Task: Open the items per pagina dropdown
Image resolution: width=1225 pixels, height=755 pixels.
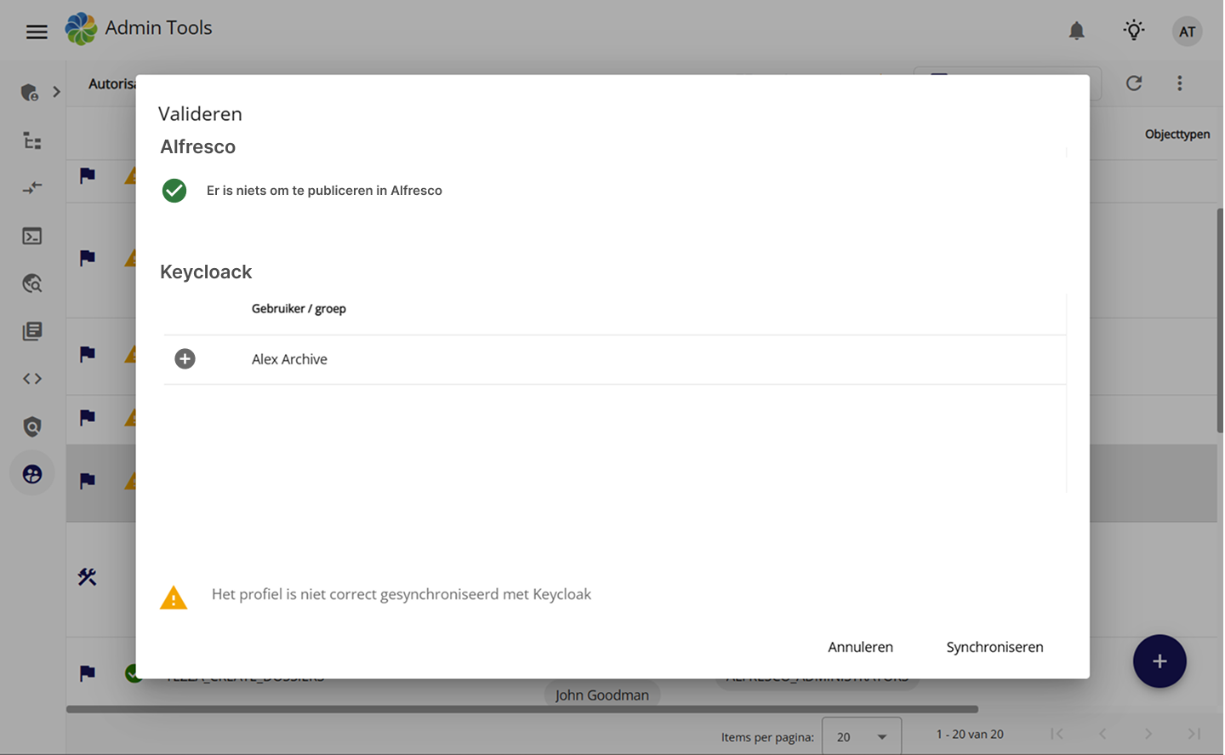Action: pos(861,737)
